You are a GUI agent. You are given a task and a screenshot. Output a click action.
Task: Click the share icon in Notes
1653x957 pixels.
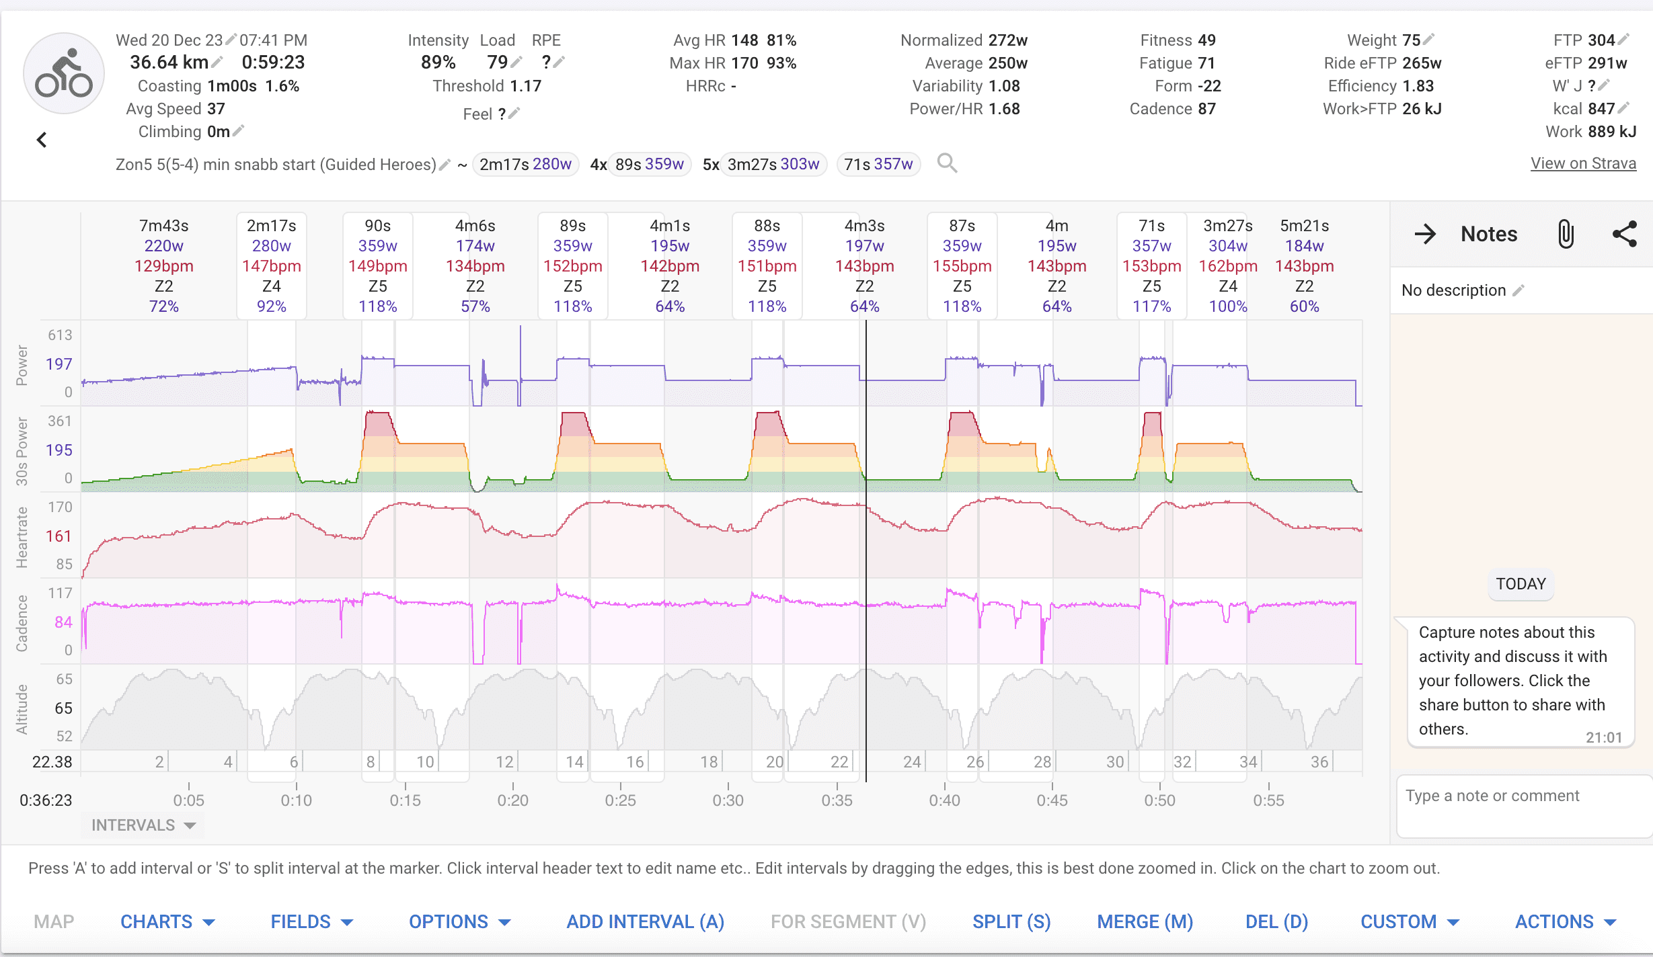[x=1625, y=234]
